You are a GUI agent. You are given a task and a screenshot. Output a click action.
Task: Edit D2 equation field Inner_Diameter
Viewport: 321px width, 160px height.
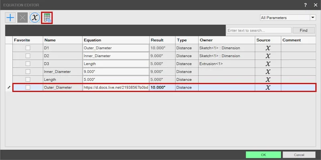116,56
